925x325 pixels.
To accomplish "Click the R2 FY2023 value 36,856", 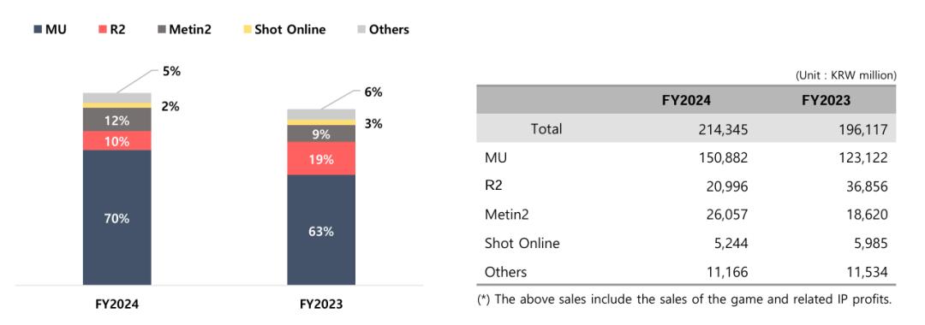I will [x=865, y=186].
